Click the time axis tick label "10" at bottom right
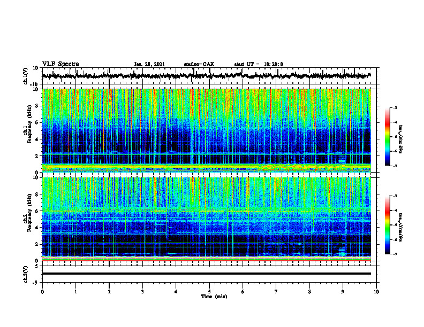The image size is (424, 327). (x=376, y=292)
